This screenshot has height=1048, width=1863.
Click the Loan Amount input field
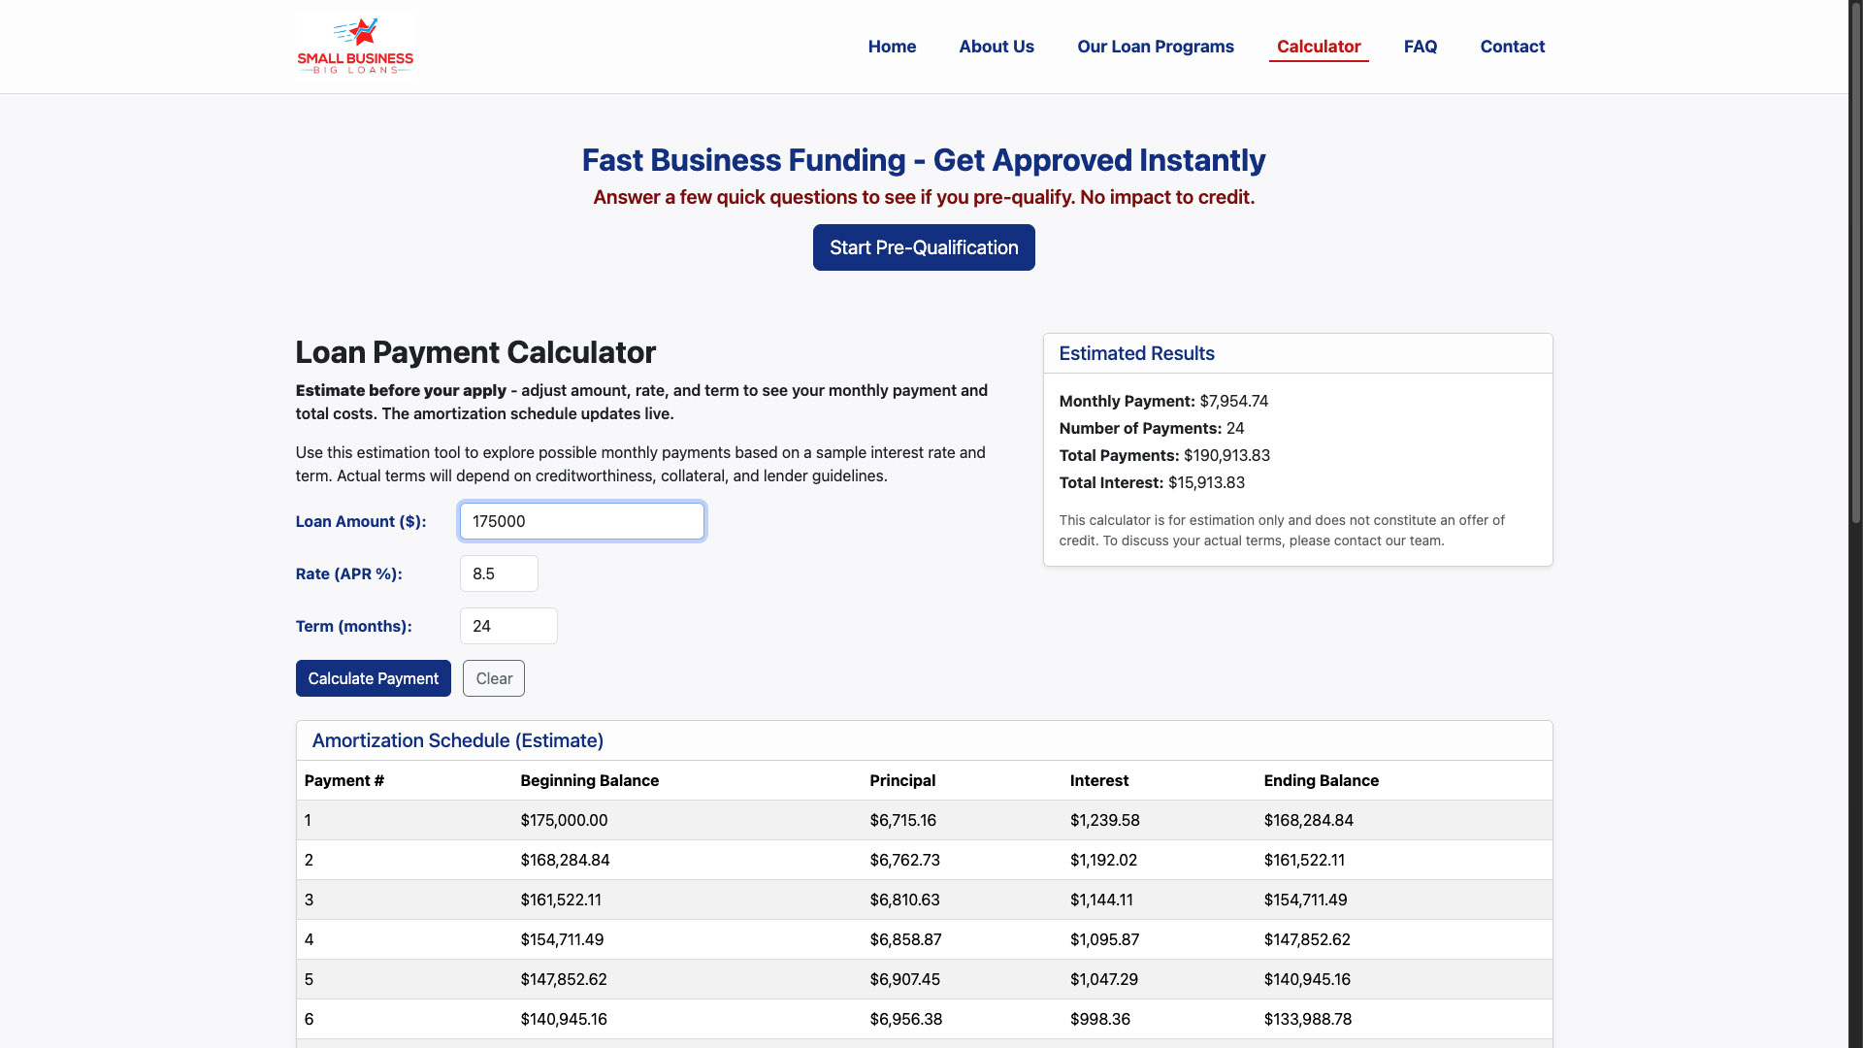click(581, 521)
